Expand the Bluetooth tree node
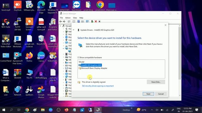The image size is (202, 113). click(63, 37)
